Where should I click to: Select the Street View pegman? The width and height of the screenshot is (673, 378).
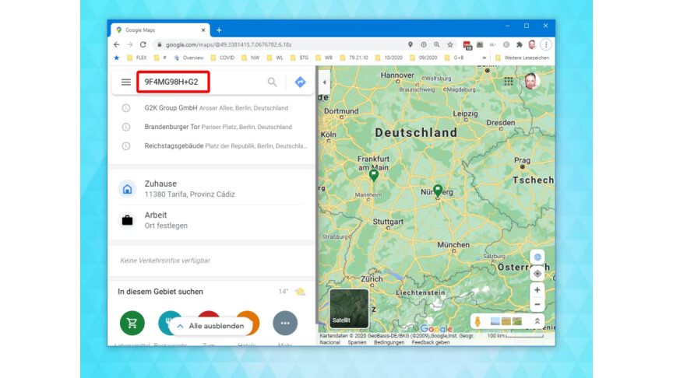pos(477,321)
